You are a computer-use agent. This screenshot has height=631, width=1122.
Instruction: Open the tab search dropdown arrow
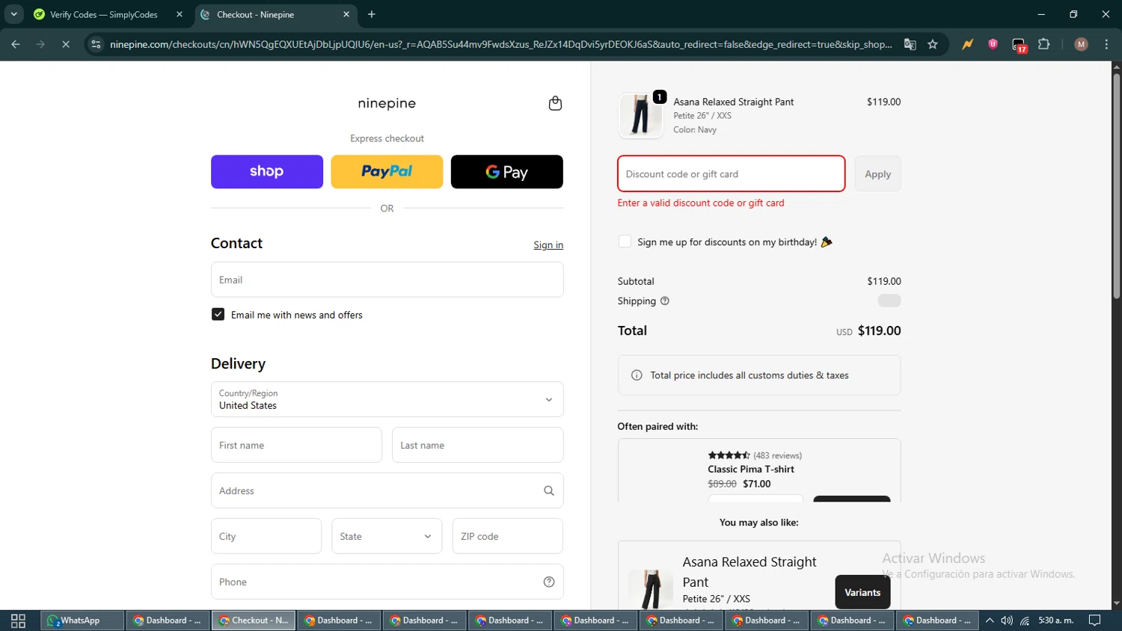[x=13, y=14]
